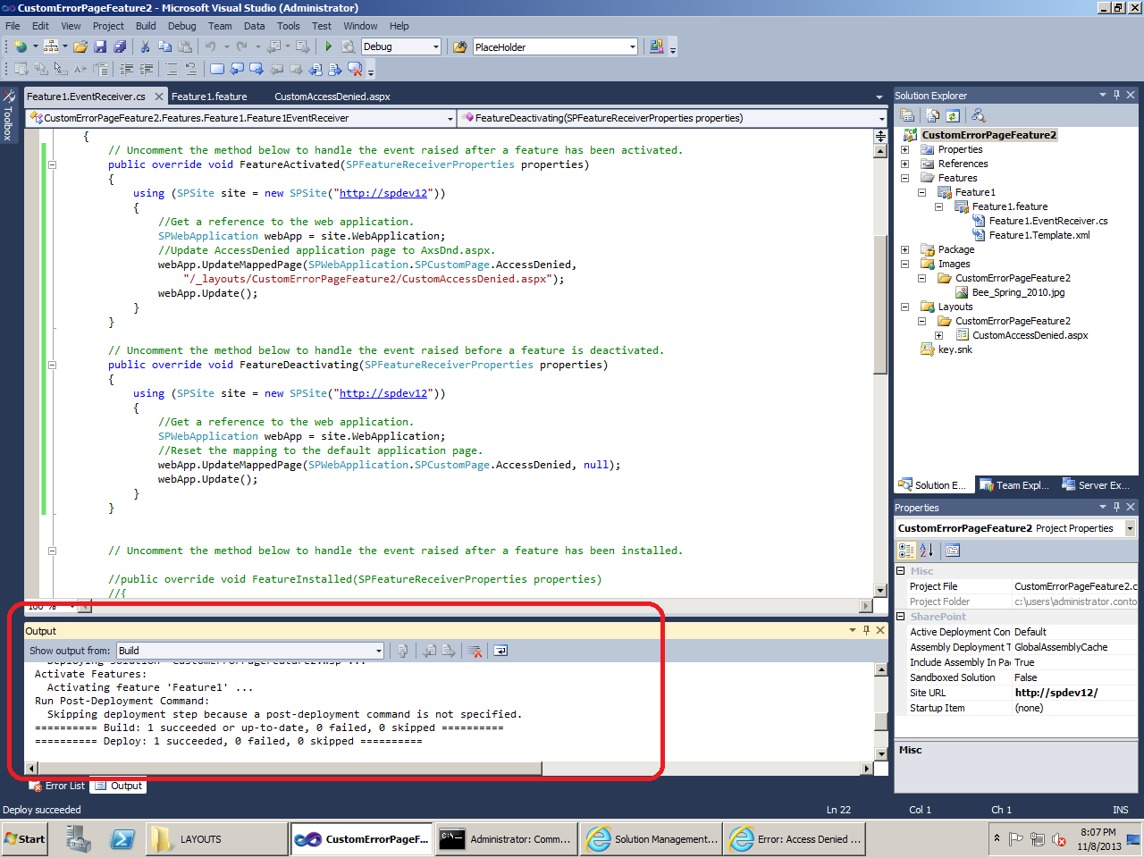Toggle Categorized view in Properties panel

(x=906, y=551)
